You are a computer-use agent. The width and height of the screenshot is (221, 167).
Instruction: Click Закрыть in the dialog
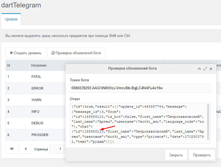[x=176, y=155]
